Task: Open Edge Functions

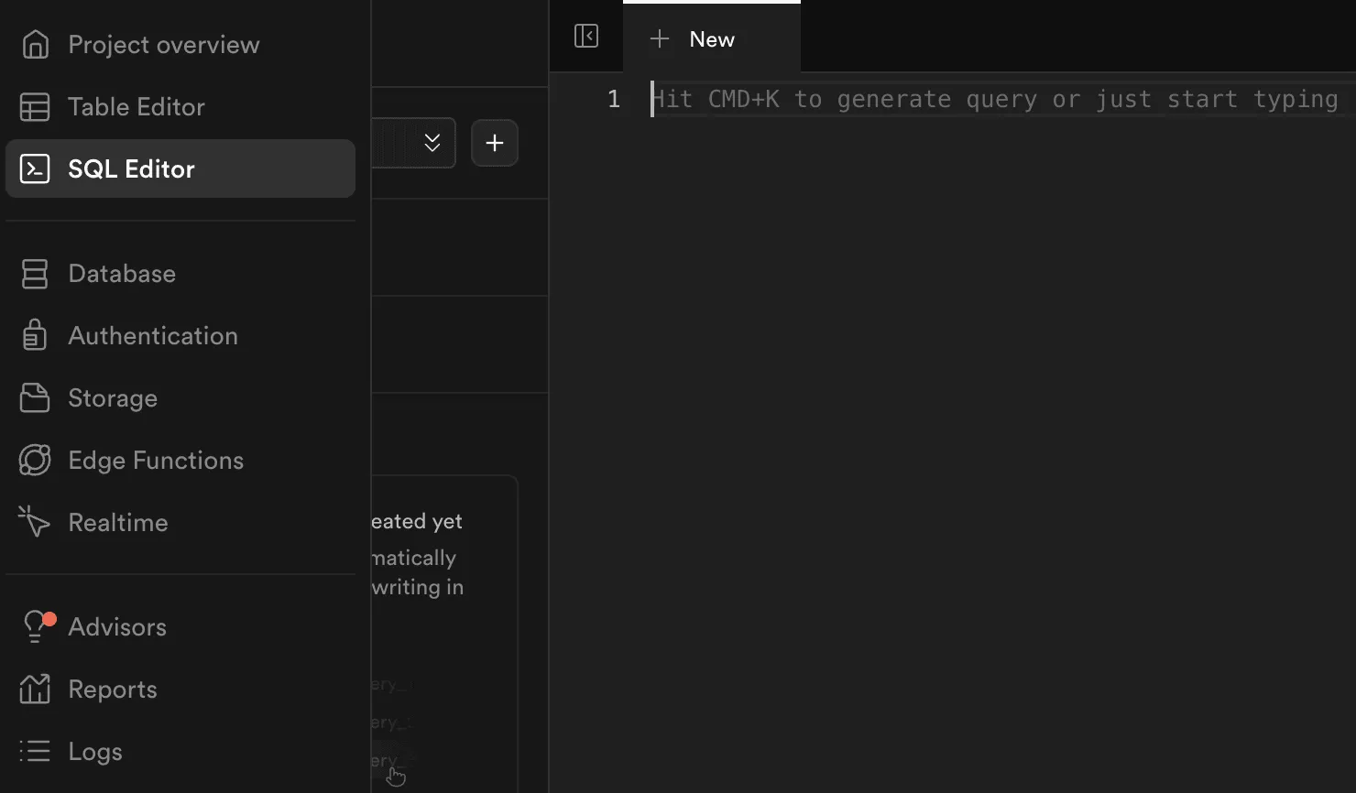Action: (x=156, y=460)
